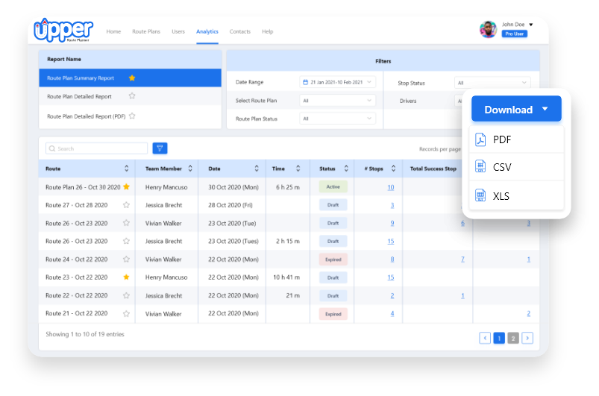Favorite Route Plan Detailed Report (PDF) star
599x396 pixels.
(132, 116)
